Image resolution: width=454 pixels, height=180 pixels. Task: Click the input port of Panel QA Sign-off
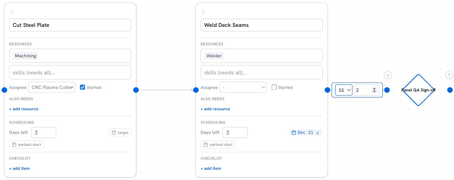point(387,90)
